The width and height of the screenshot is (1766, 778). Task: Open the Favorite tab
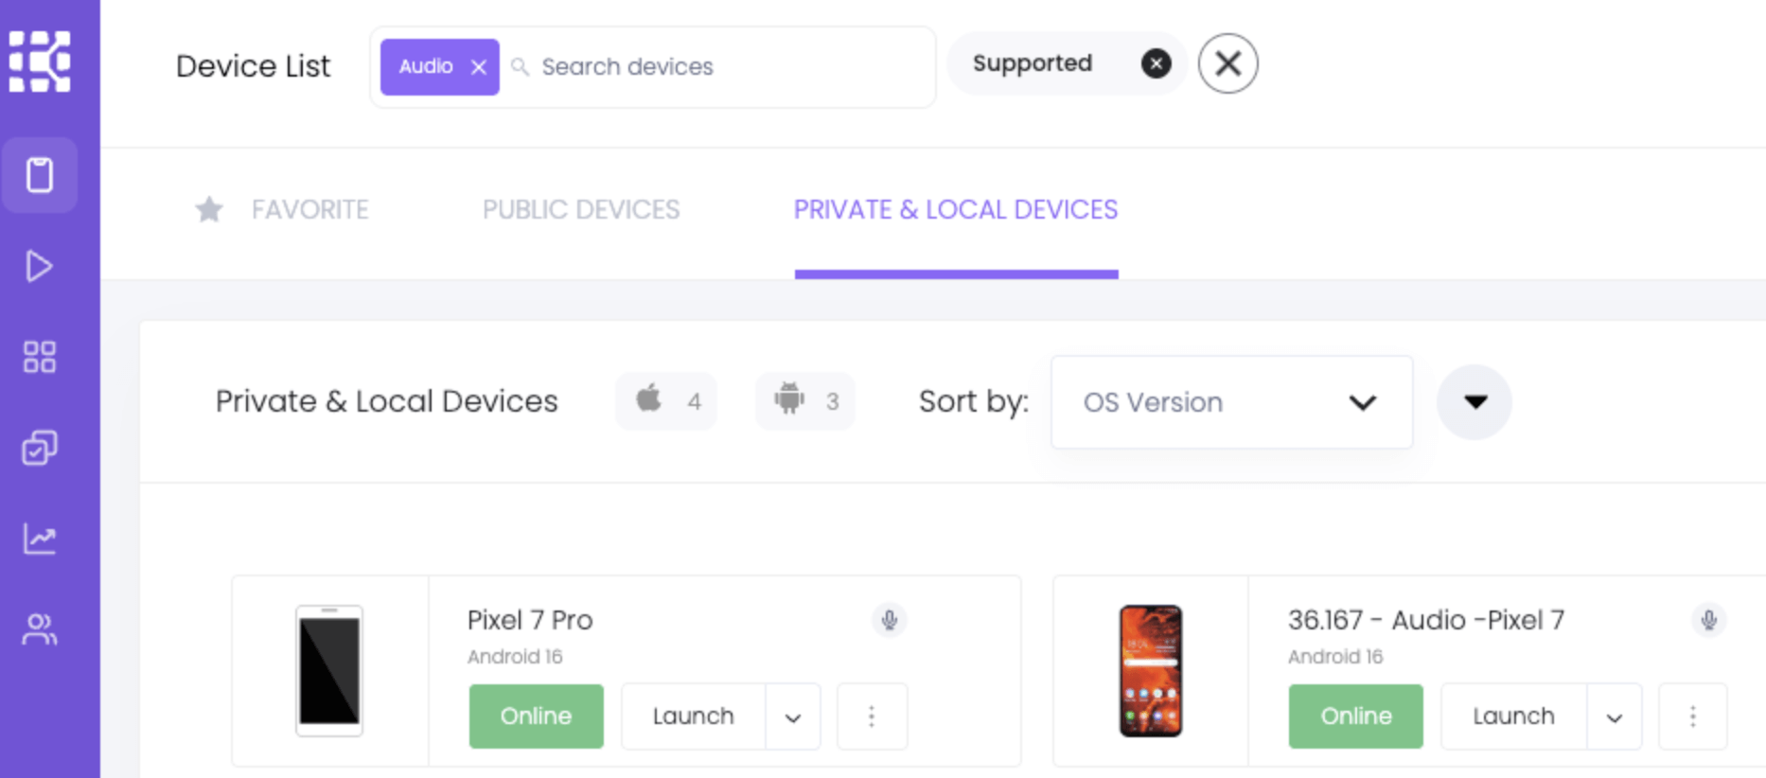(309, 209)
